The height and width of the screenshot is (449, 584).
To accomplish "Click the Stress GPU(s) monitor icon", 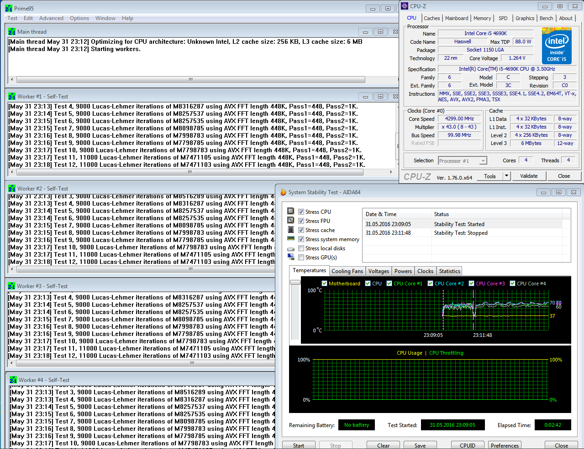I will point(291,258).
